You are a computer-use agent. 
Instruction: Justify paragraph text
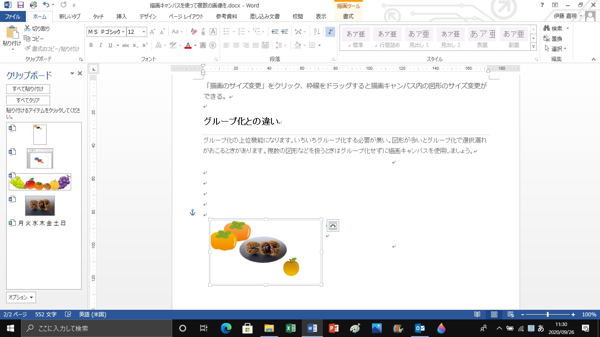(256, 45)
